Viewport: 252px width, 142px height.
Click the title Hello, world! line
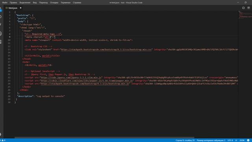click(42, 56)
